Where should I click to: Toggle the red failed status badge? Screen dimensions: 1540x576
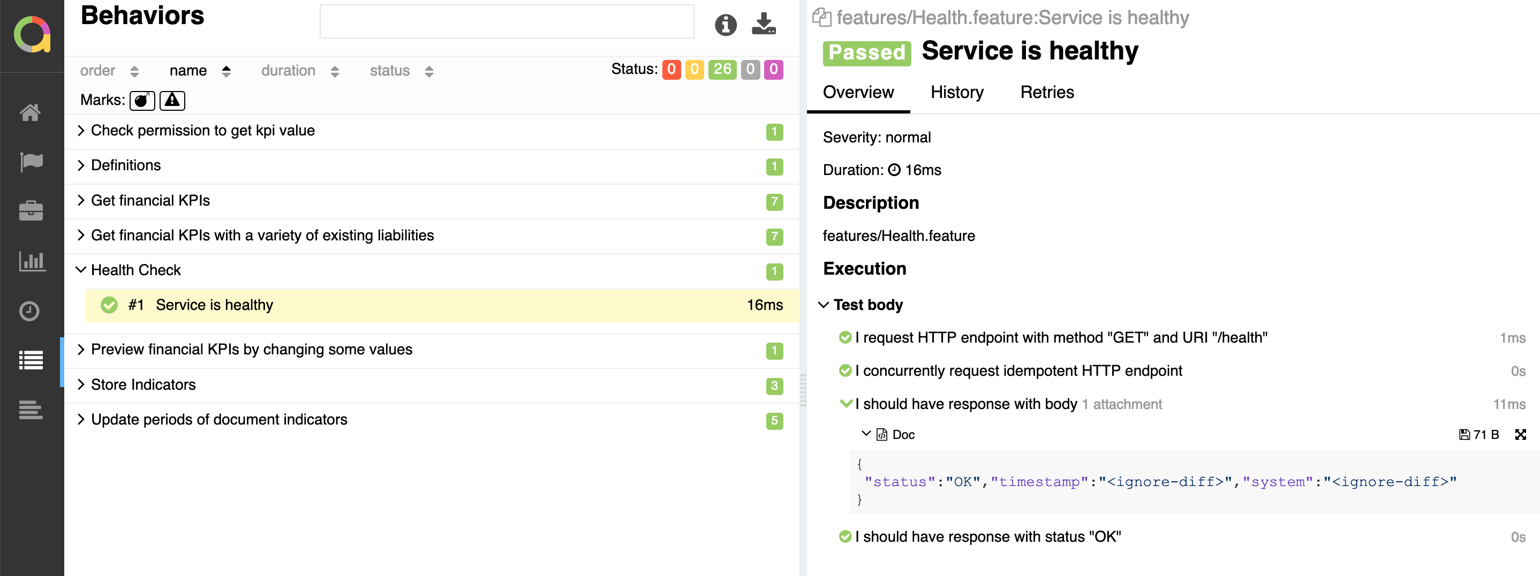pos(671,69)
